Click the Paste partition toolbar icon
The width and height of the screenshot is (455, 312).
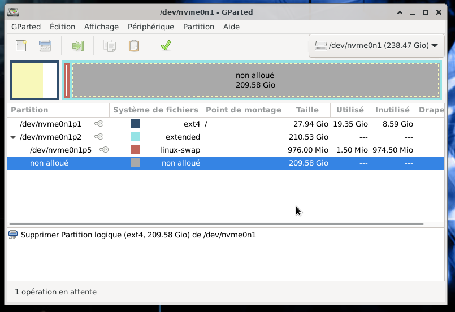click(134, 46)
